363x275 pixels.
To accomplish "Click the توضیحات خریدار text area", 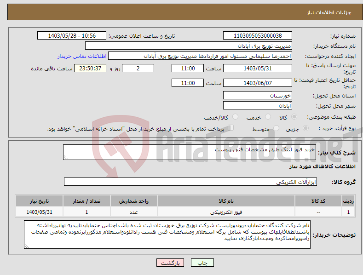I will (x=167, y=235).
